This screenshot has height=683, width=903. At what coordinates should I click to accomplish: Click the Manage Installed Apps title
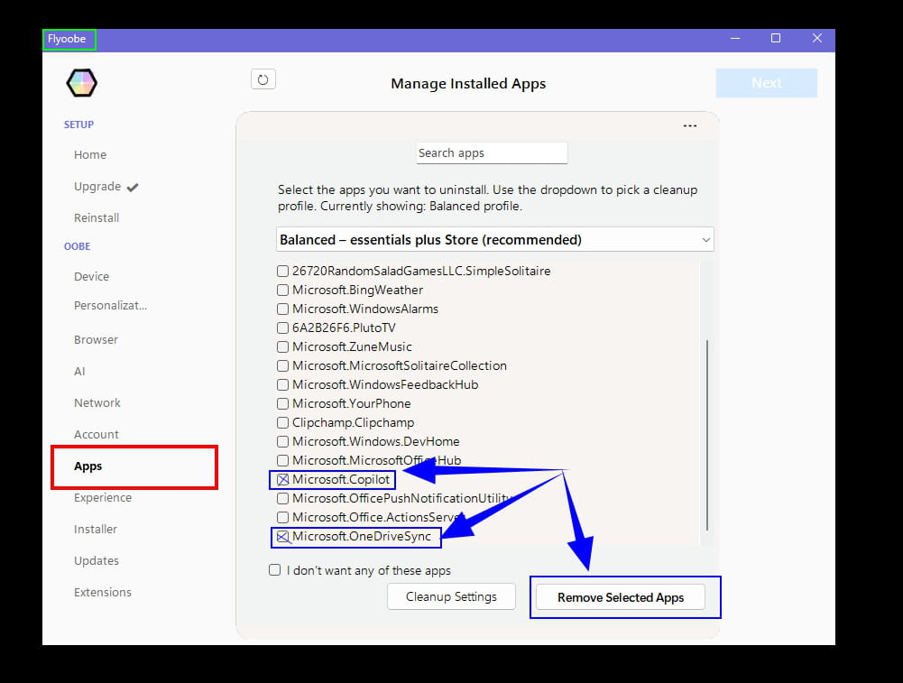tap(468, 84)
